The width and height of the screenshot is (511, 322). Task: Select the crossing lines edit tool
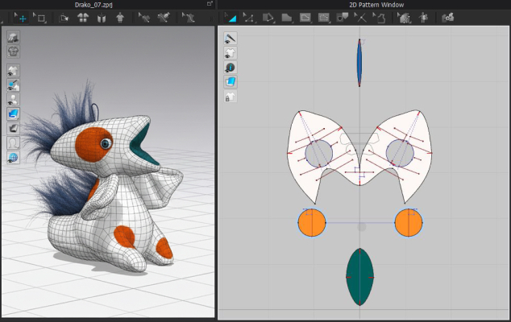(x=360, y=18)
